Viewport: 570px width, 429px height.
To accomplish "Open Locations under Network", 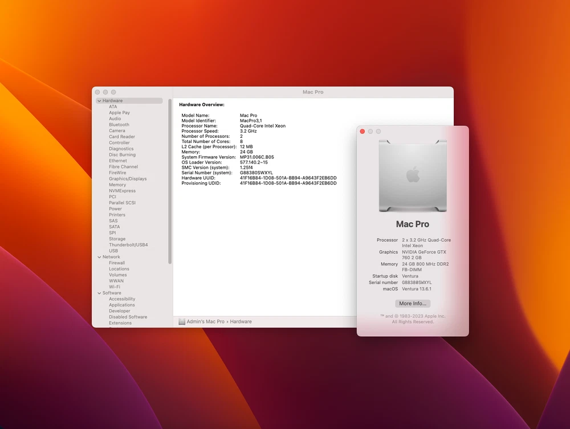I will [x=119, y=268].
